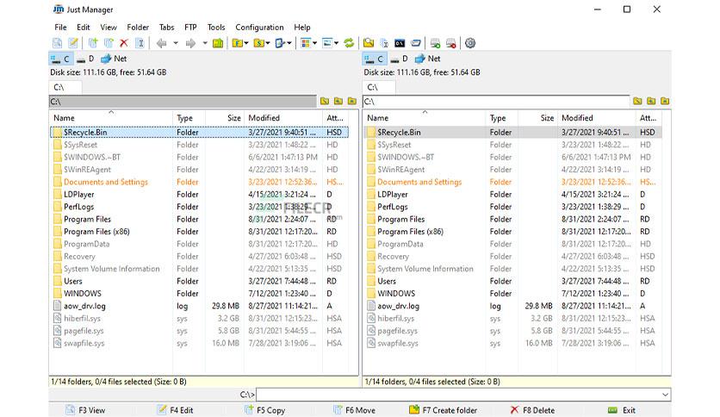Click the special folders icon marked S
This screenshot has height=417, width=720.
259,43
